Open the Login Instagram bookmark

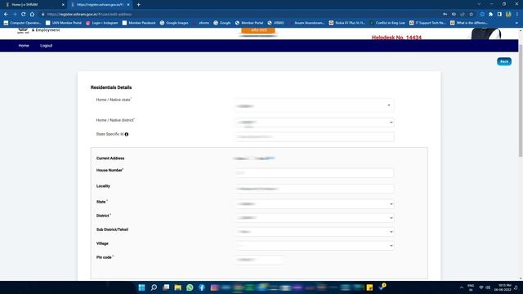point(102,23)
